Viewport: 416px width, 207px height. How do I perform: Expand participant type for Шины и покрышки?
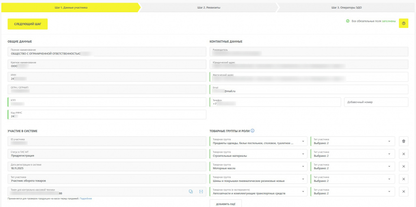click(353, 179)
